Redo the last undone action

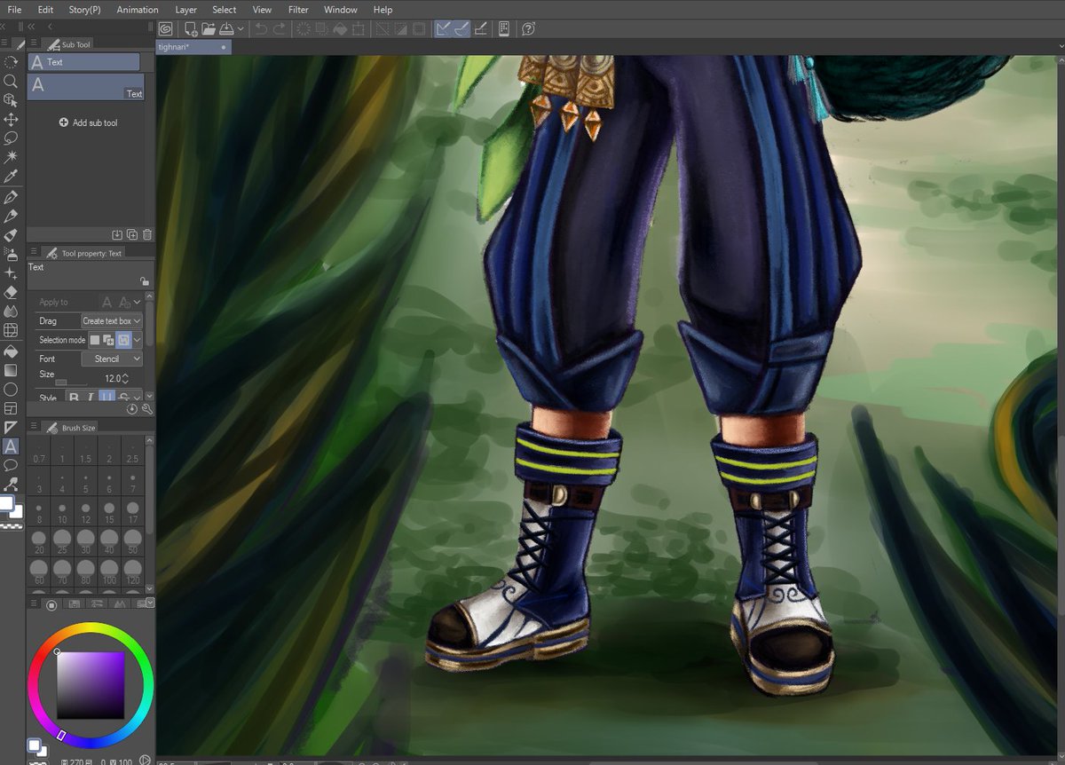pos(280,28)
